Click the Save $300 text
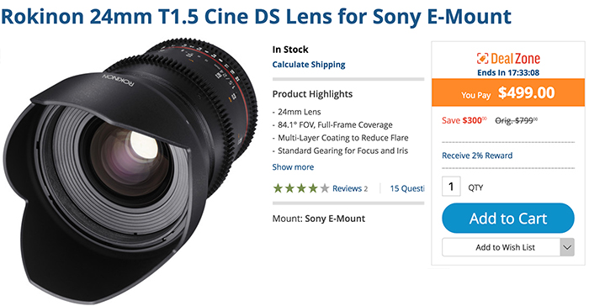The image size is (589, 306). click(464, 120)
